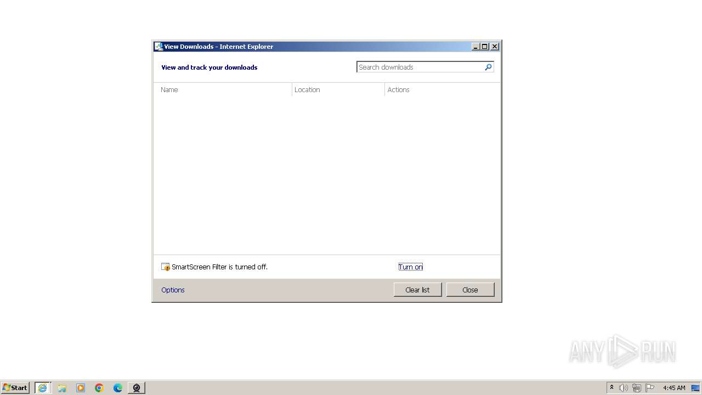
Task: Launch Windows Media Player from taskbar
Action: pos(81,388)
